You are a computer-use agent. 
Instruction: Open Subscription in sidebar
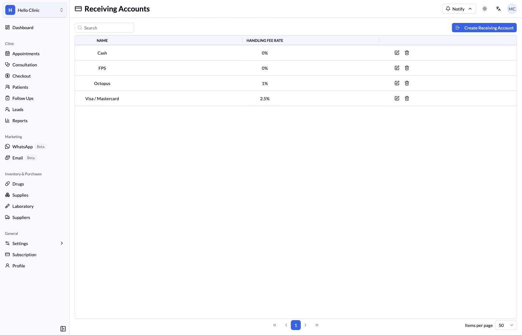point(34,254)
